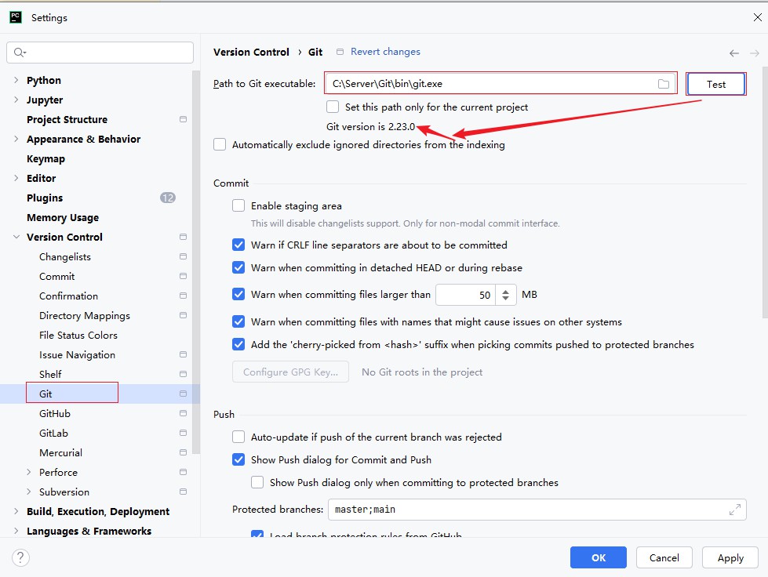Viewport: 768px width, 577px height.
Task: Expand the Python settings group
Action: click(16, 80)
